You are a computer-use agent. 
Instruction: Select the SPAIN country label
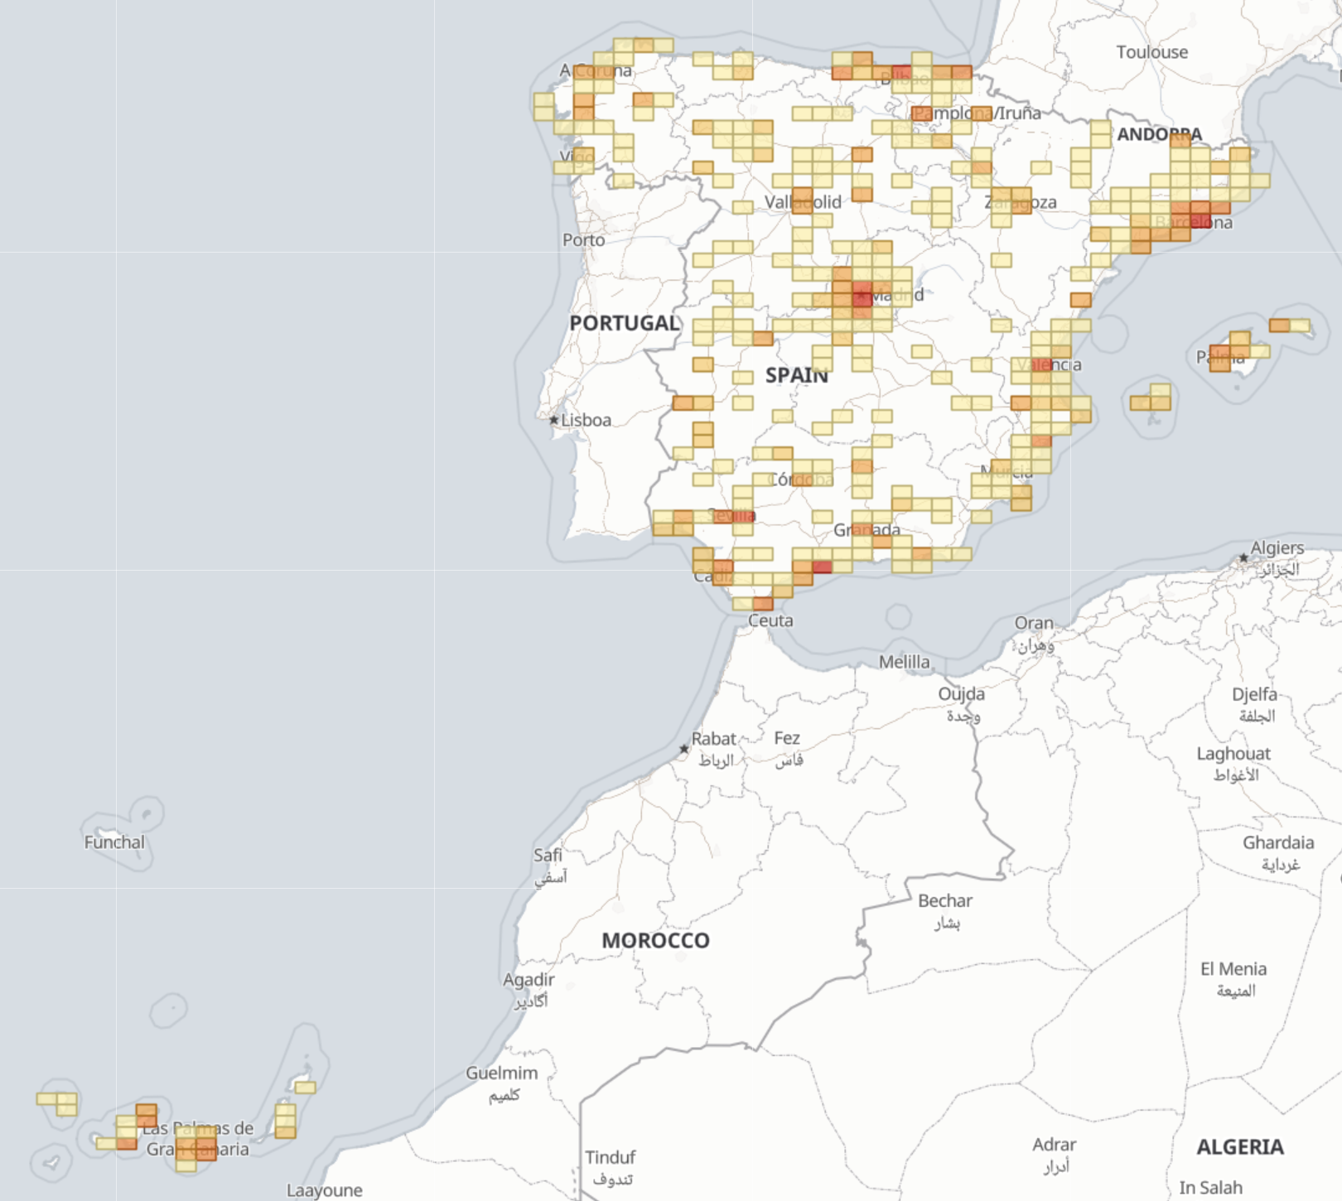[x=796, y=375]
